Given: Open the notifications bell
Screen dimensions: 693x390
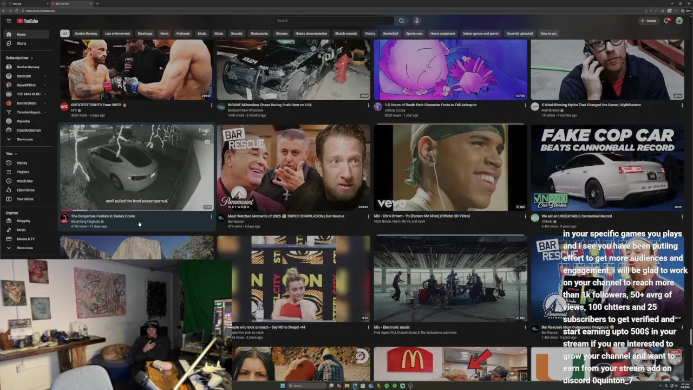Looking at the screenshot, I should (x=666, y=21).
